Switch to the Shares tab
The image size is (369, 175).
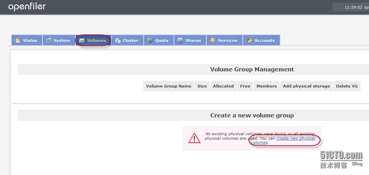(190, 40)
